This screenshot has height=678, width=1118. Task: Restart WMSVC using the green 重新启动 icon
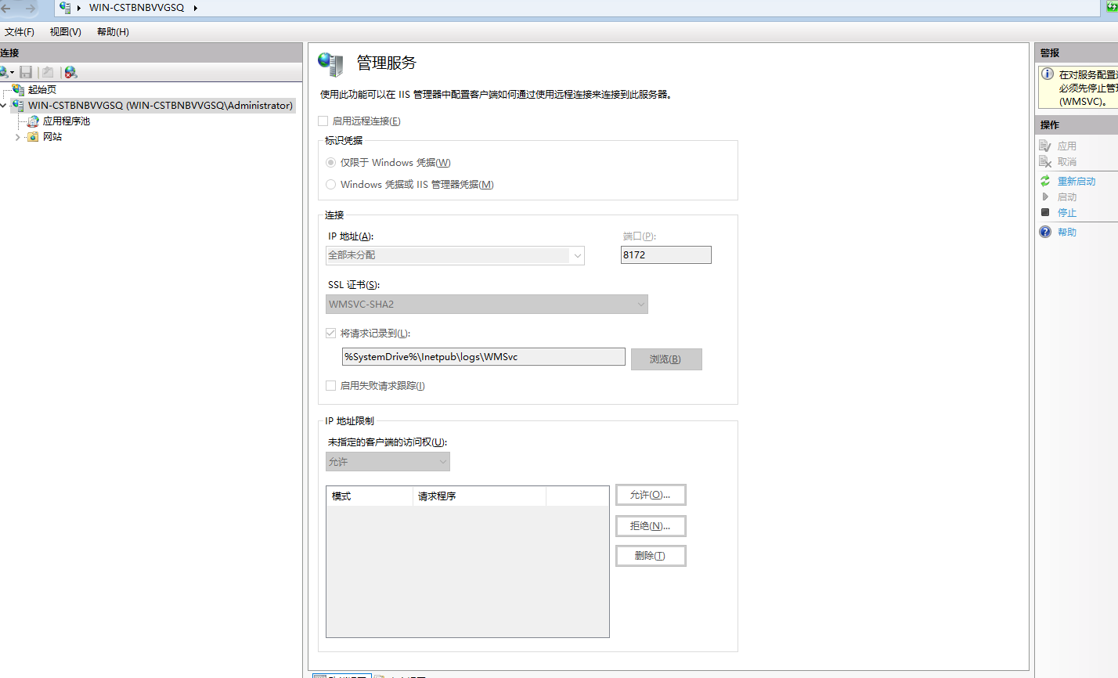pos(1044,181)
